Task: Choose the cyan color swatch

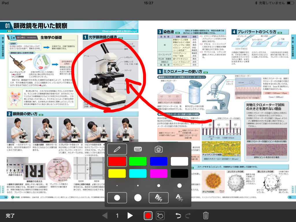Action: 138,173
